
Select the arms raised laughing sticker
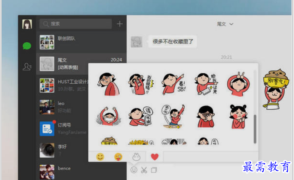tap(108, 116)
